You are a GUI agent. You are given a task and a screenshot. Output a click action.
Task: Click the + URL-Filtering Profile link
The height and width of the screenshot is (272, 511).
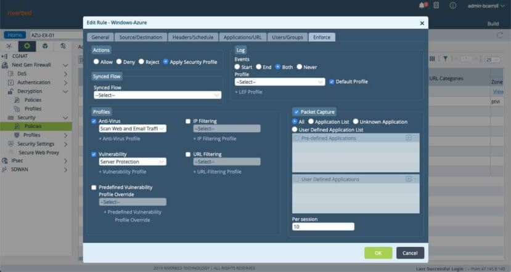(217, 172)
